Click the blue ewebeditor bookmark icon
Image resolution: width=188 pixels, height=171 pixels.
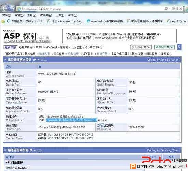88,21
